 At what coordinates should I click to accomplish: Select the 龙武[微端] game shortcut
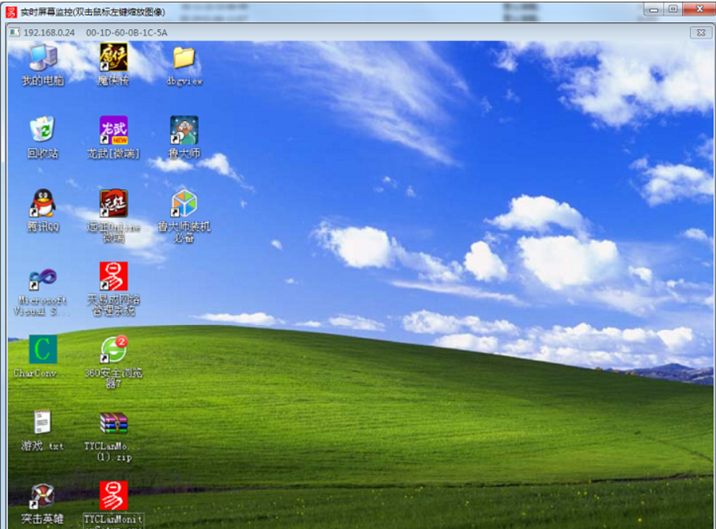(114, 137)
